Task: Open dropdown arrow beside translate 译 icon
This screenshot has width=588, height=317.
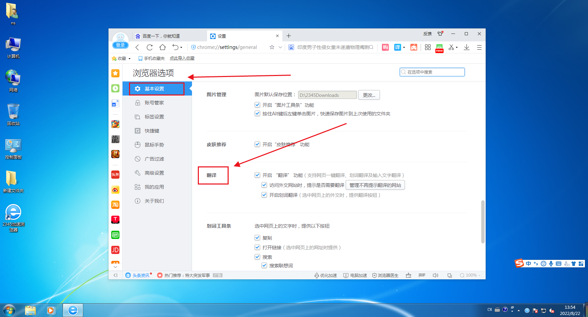Action: 404,48
